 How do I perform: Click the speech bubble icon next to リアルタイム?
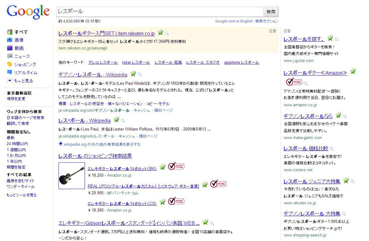click(x=9, y=72)
